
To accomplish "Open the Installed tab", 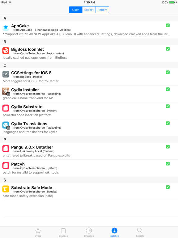I will click(x=114, y=232).
